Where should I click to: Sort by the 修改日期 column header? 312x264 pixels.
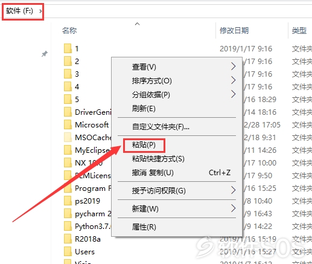point(234,31)
